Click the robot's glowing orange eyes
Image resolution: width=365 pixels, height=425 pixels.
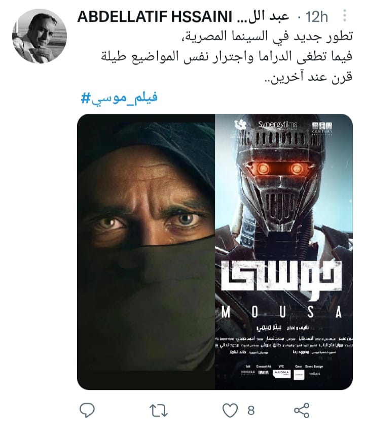click(x=279, y=169)
